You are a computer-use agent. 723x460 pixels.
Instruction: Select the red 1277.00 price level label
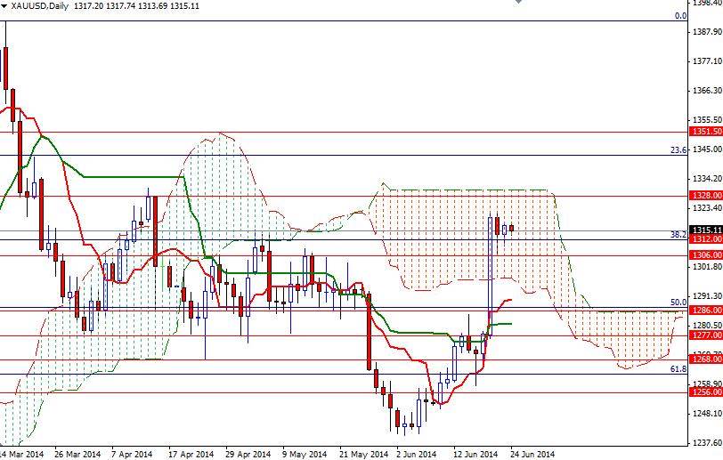click(705, 335)
